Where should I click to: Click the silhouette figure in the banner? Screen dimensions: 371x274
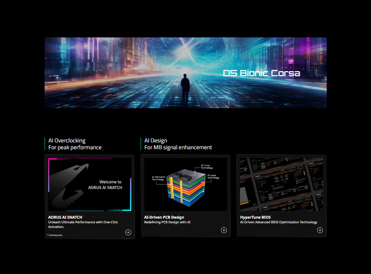coord(185,87)
